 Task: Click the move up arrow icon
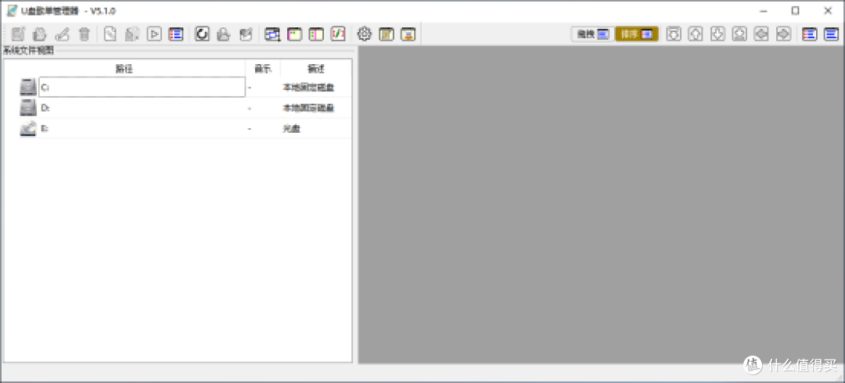coord(696,34)
